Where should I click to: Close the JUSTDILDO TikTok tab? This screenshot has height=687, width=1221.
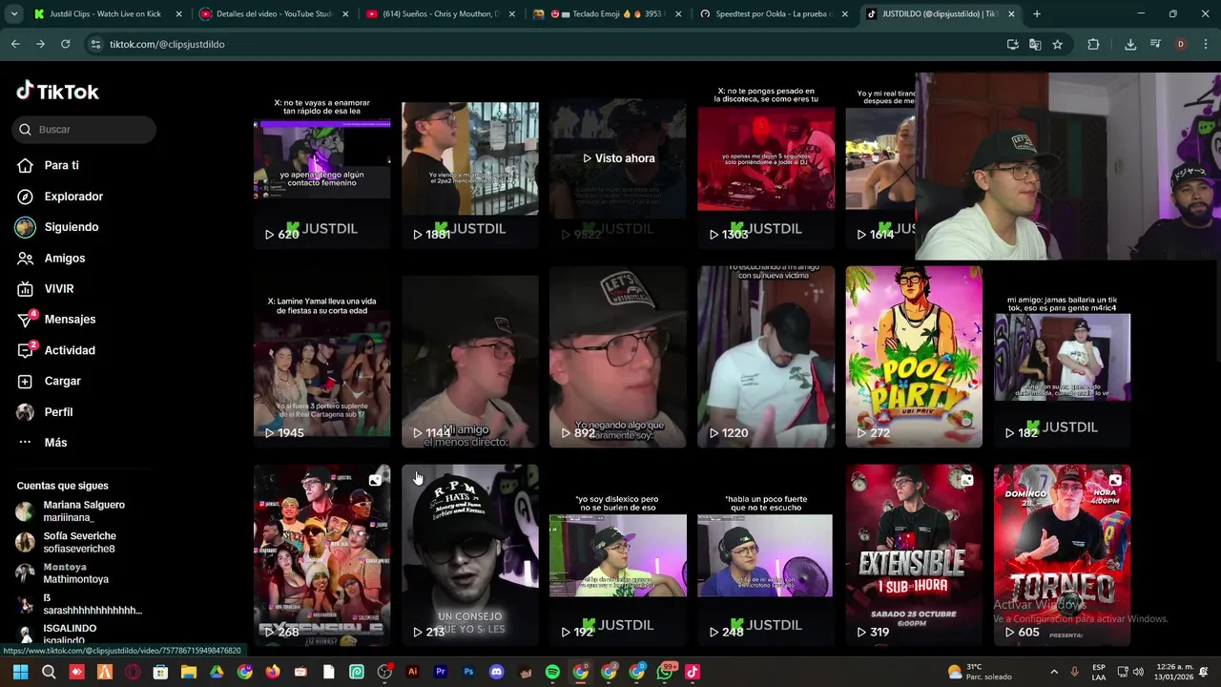pyautogui.click(x=1011, y=14)
